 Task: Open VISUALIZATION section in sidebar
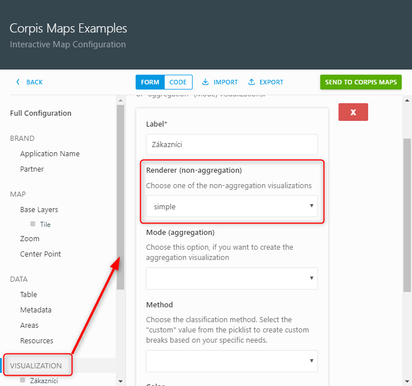tap(36, 365)
